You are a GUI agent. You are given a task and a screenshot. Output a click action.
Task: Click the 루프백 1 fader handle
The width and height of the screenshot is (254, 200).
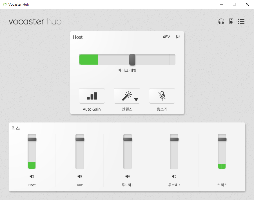pyautogui.click(x=128, y=139)
